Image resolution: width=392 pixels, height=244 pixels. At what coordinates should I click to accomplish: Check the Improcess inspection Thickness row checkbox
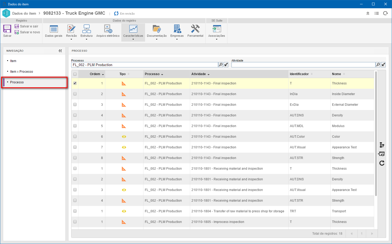coord(75,222)
